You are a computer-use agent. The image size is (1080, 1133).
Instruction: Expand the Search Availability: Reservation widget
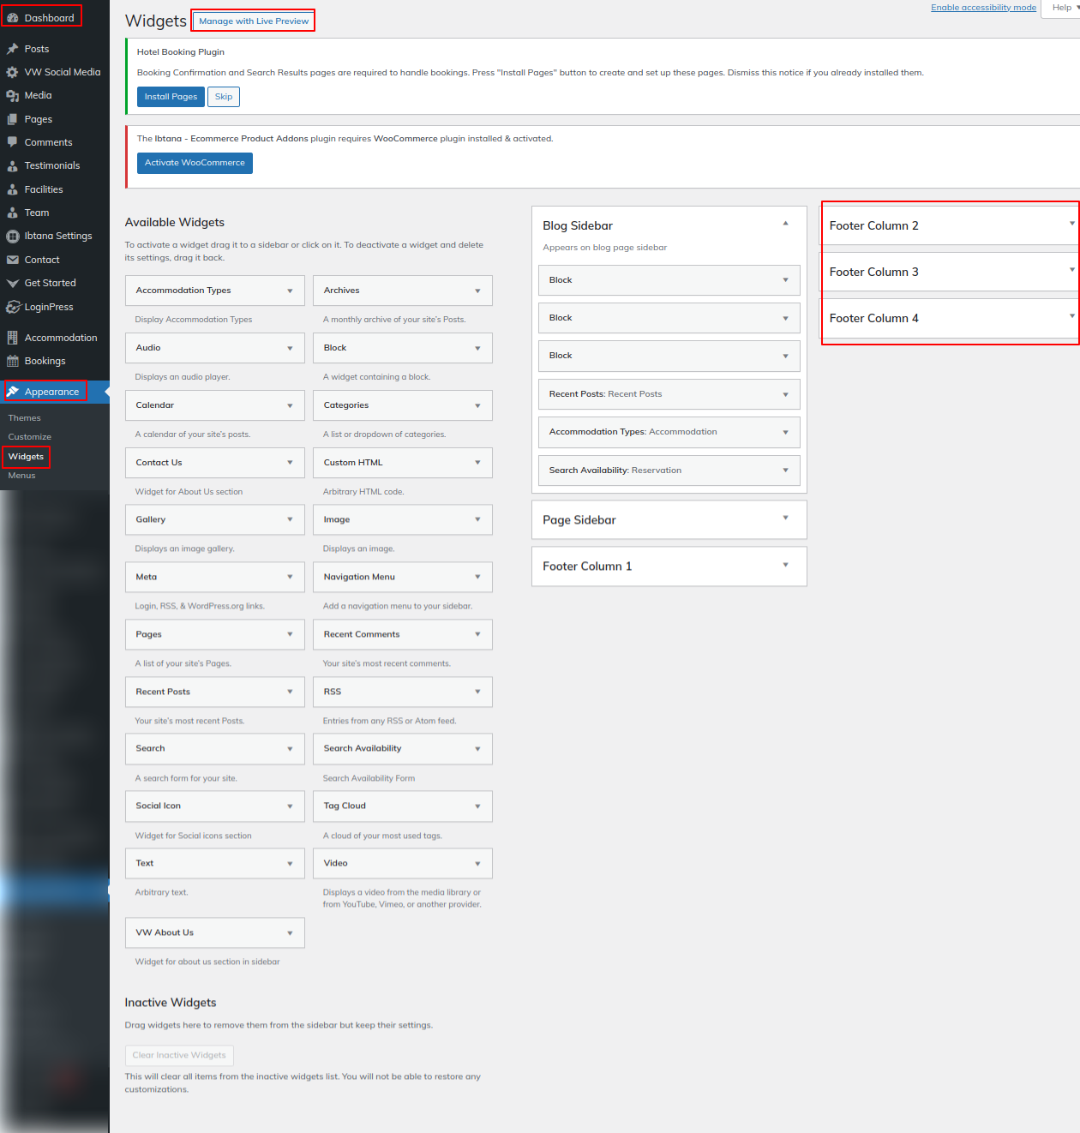785,471
